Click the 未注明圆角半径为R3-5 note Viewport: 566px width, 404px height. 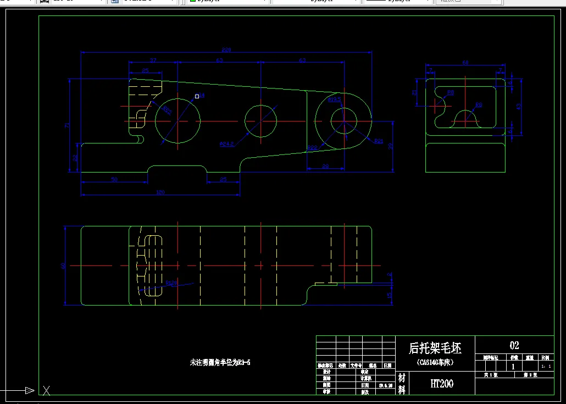click(x=220, y=362)
